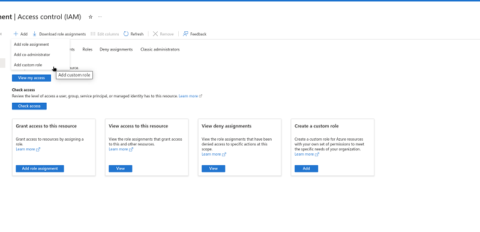Click external link icon in Create custom role card

click(x=317, y=154)
